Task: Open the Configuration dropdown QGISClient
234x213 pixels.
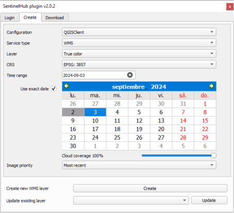Action: click(139, 32)
